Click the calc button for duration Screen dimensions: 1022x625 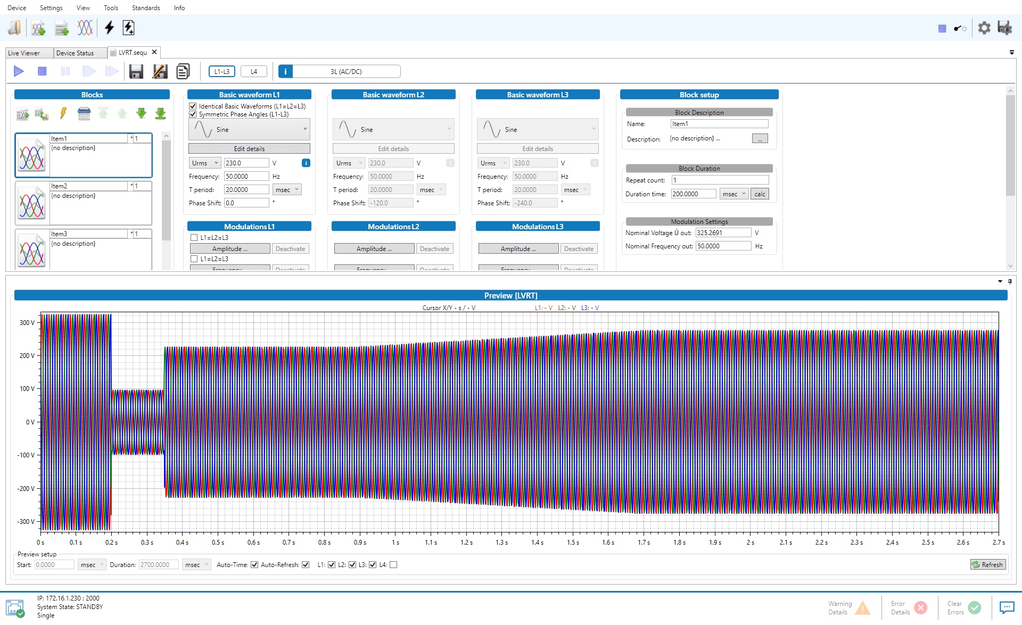760,194
